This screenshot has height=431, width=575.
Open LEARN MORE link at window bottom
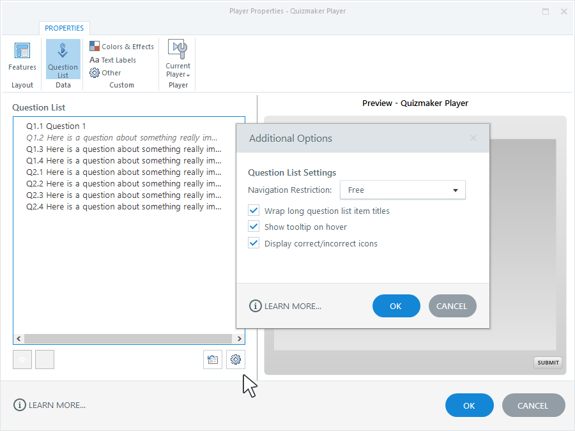(49, 405)
